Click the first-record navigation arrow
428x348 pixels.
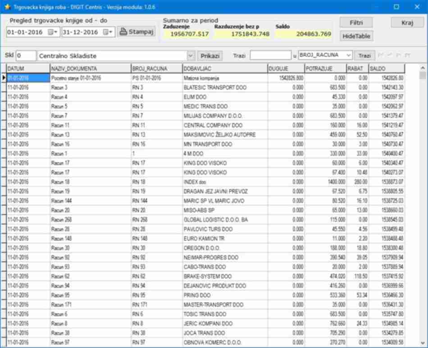pos(381,55)
